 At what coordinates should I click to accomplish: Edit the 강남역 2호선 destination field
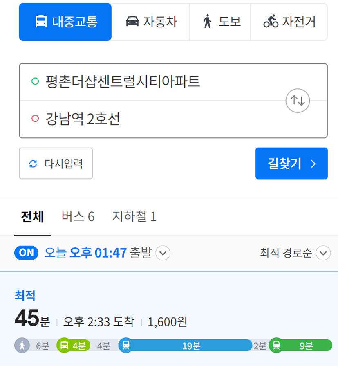point(152,119)
